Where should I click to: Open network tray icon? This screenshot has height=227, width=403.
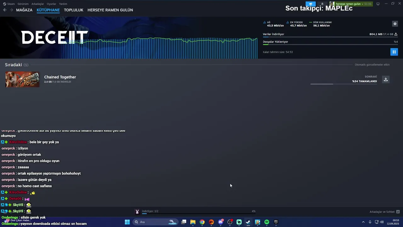(x=377, y=222)
